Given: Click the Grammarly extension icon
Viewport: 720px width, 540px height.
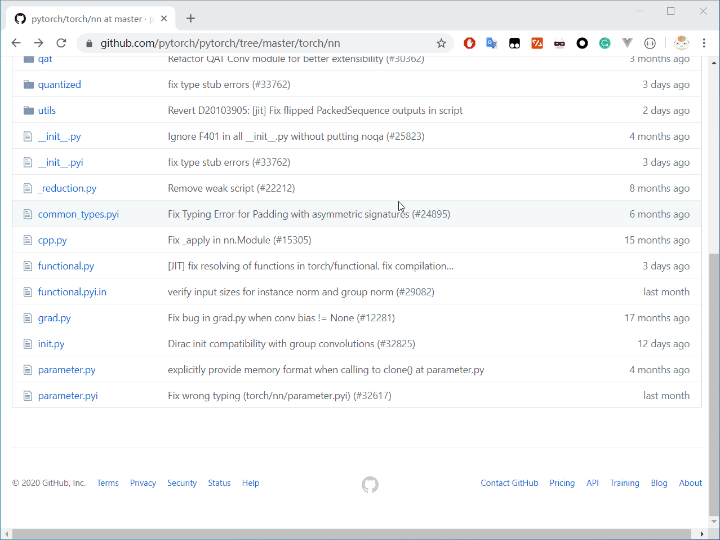Looking at the screenshot, I should pos(605,43).
